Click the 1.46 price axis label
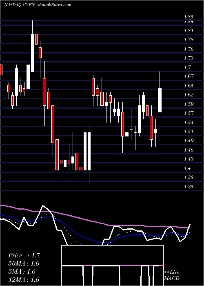Image resolution: width=204 pixels, height=286 pixels. click(x=189, y=150)
